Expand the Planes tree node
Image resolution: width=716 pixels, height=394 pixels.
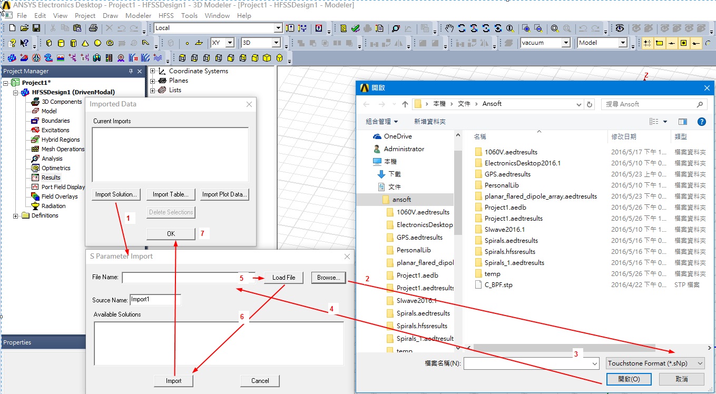(x=153, y=81)
